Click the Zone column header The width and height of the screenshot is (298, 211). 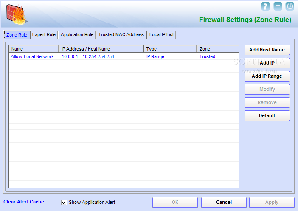tap(218, 49)
